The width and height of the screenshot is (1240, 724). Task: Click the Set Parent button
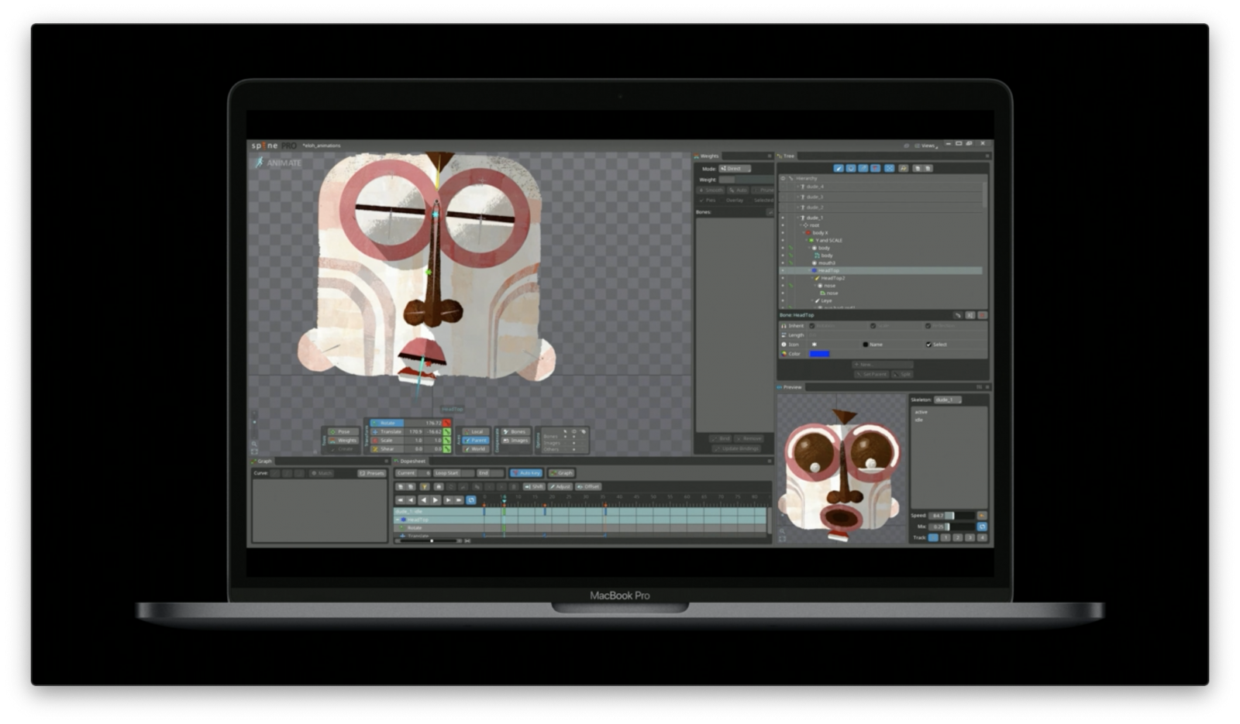coord(872,374)
